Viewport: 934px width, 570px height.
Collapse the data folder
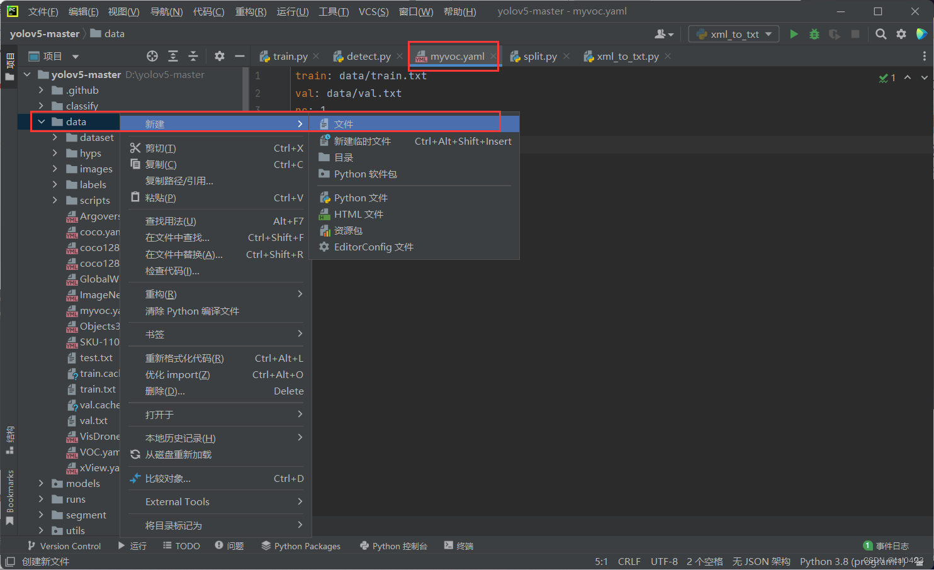click(41, 121)
